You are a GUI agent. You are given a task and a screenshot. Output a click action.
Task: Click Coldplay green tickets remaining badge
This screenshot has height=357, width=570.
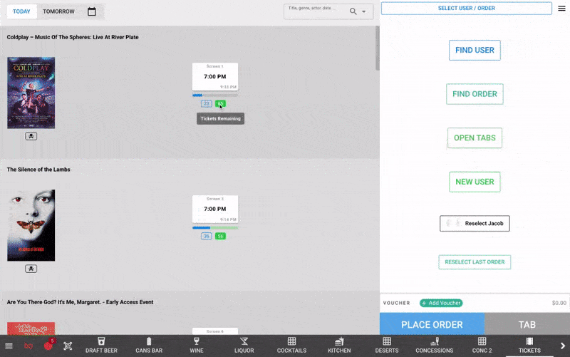tap(220, 103)
